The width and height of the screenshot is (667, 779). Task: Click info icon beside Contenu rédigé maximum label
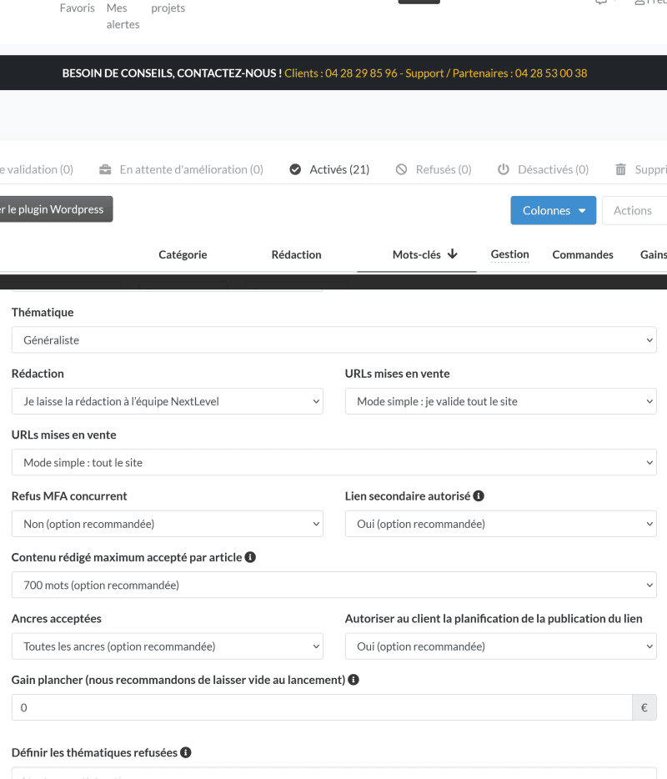pos(250,557)
